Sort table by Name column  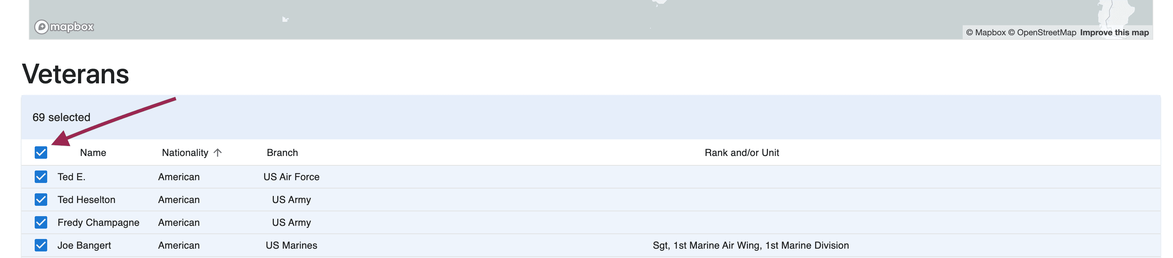tap(93, 153)
